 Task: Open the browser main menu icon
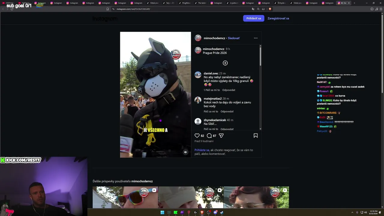pyautogui.click(x=380, y=9)
